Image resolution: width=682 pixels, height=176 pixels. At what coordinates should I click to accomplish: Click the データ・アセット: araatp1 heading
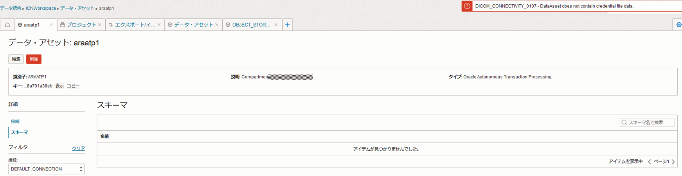tap(54, 43)
